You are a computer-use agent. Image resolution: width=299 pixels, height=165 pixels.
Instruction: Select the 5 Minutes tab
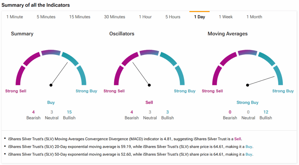[x=46, y=17]
